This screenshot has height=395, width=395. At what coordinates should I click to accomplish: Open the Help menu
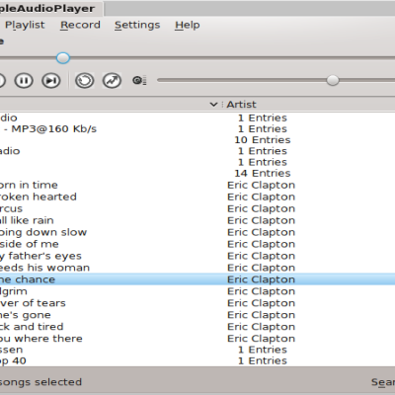[188, 25]
